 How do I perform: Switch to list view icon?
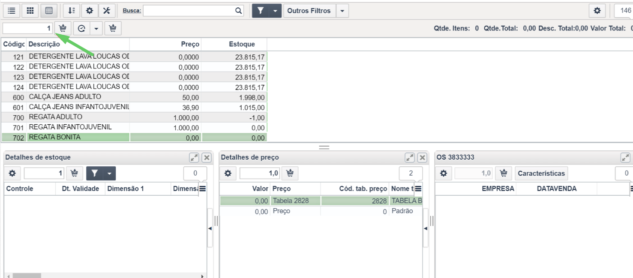point(12,11)
